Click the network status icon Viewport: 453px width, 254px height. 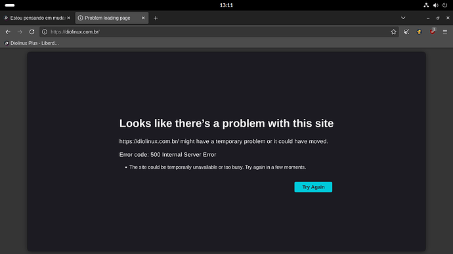pyautogui.click(x=426, y=5)
